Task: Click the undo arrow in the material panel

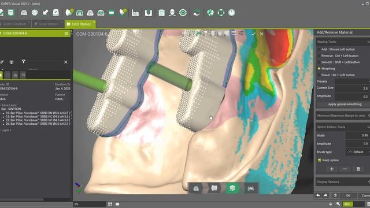Action: tap(318, 195)
